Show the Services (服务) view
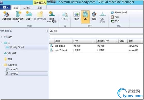The image size is (144, 100). click(94, 16)
